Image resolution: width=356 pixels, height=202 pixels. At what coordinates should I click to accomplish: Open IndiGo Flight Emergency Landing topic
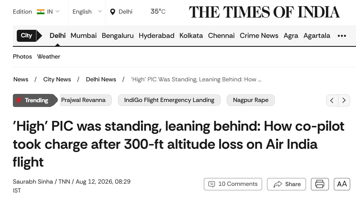169,100
